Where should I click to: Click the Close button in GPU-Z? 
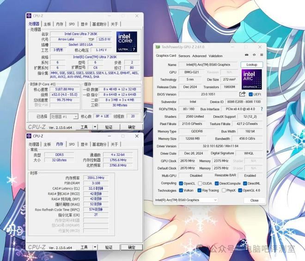pos(254,200)
